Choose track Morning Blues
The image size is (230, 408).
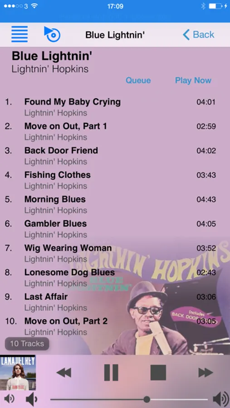115,204
